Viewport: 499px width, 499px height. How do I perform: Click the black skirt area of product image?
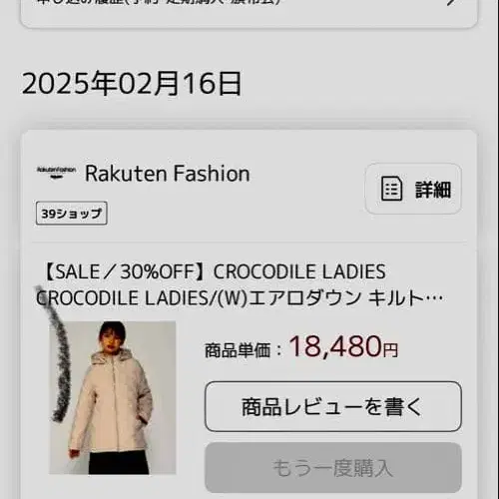(x=119, y=462)
